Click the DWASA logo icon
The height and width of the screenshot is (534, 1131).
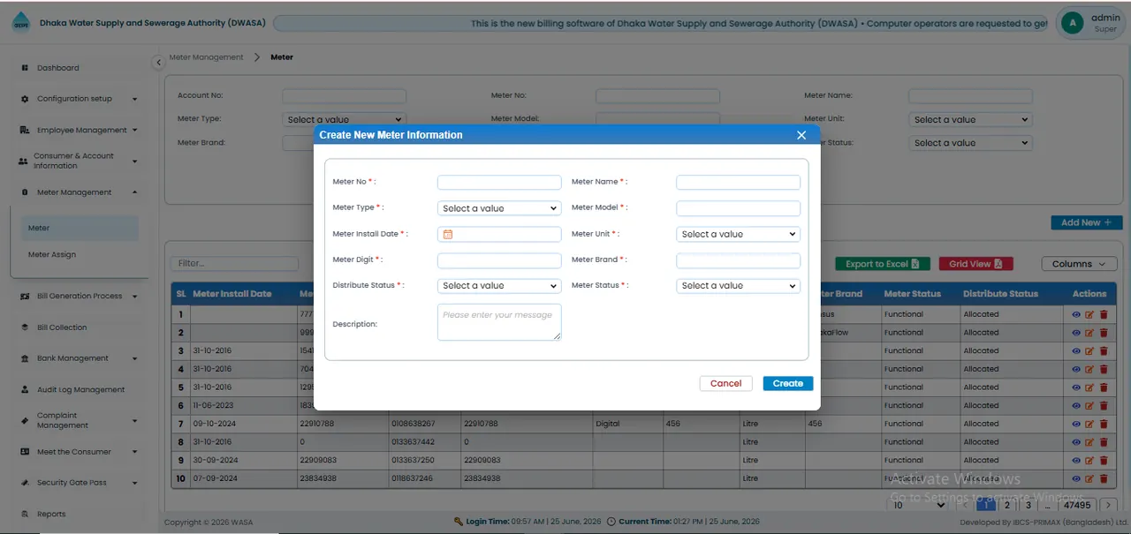click(20, 24)
